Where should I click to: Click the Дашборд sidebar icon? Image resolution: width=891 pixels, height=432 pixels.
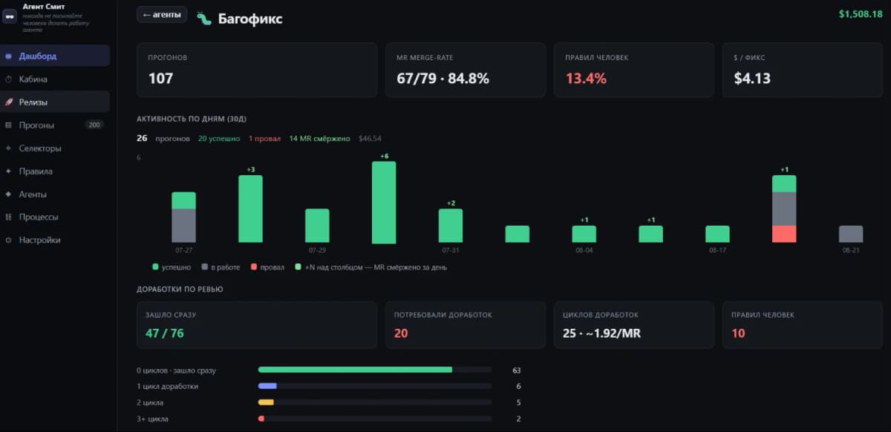(8, 56)
